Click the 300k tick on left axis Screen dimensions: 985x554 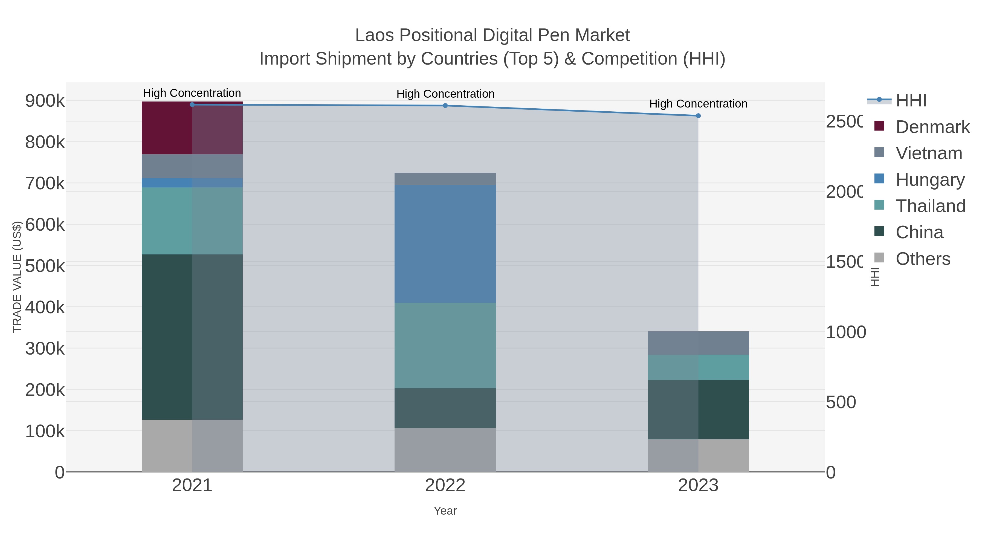45,349
